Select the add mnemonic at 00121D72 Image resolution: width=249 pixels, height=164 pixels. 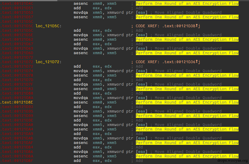pyautogui.click(x=77, y=66)
